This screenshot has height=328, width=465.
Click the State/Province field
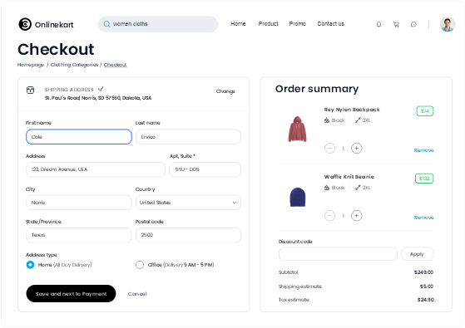click(x=79, y=235)
